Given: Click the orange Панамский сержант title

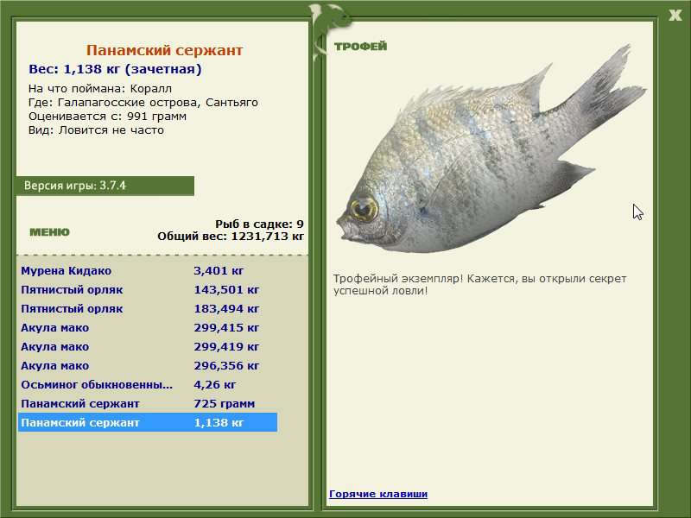Looking at the screenshot, I should click(x=164, y=51).
